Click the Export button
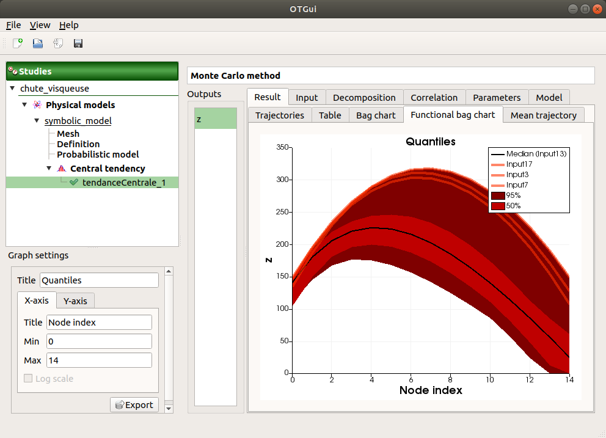Image resolution: width=606 pixels, height=438 pixels. tap(134, 404)
